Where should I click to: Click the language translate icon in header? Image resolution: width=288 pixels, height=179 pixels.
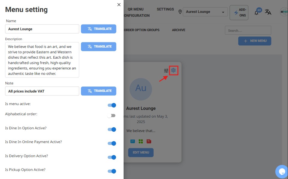click(x=268, y=12)
